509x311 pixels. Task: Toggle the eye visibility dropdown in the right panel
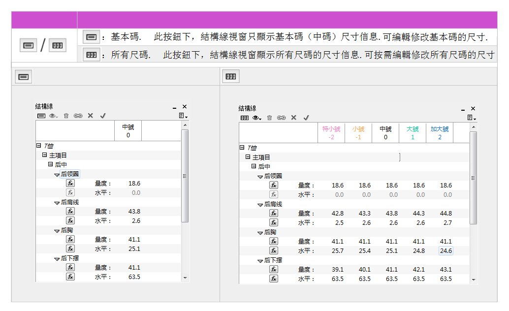(256, 118)
